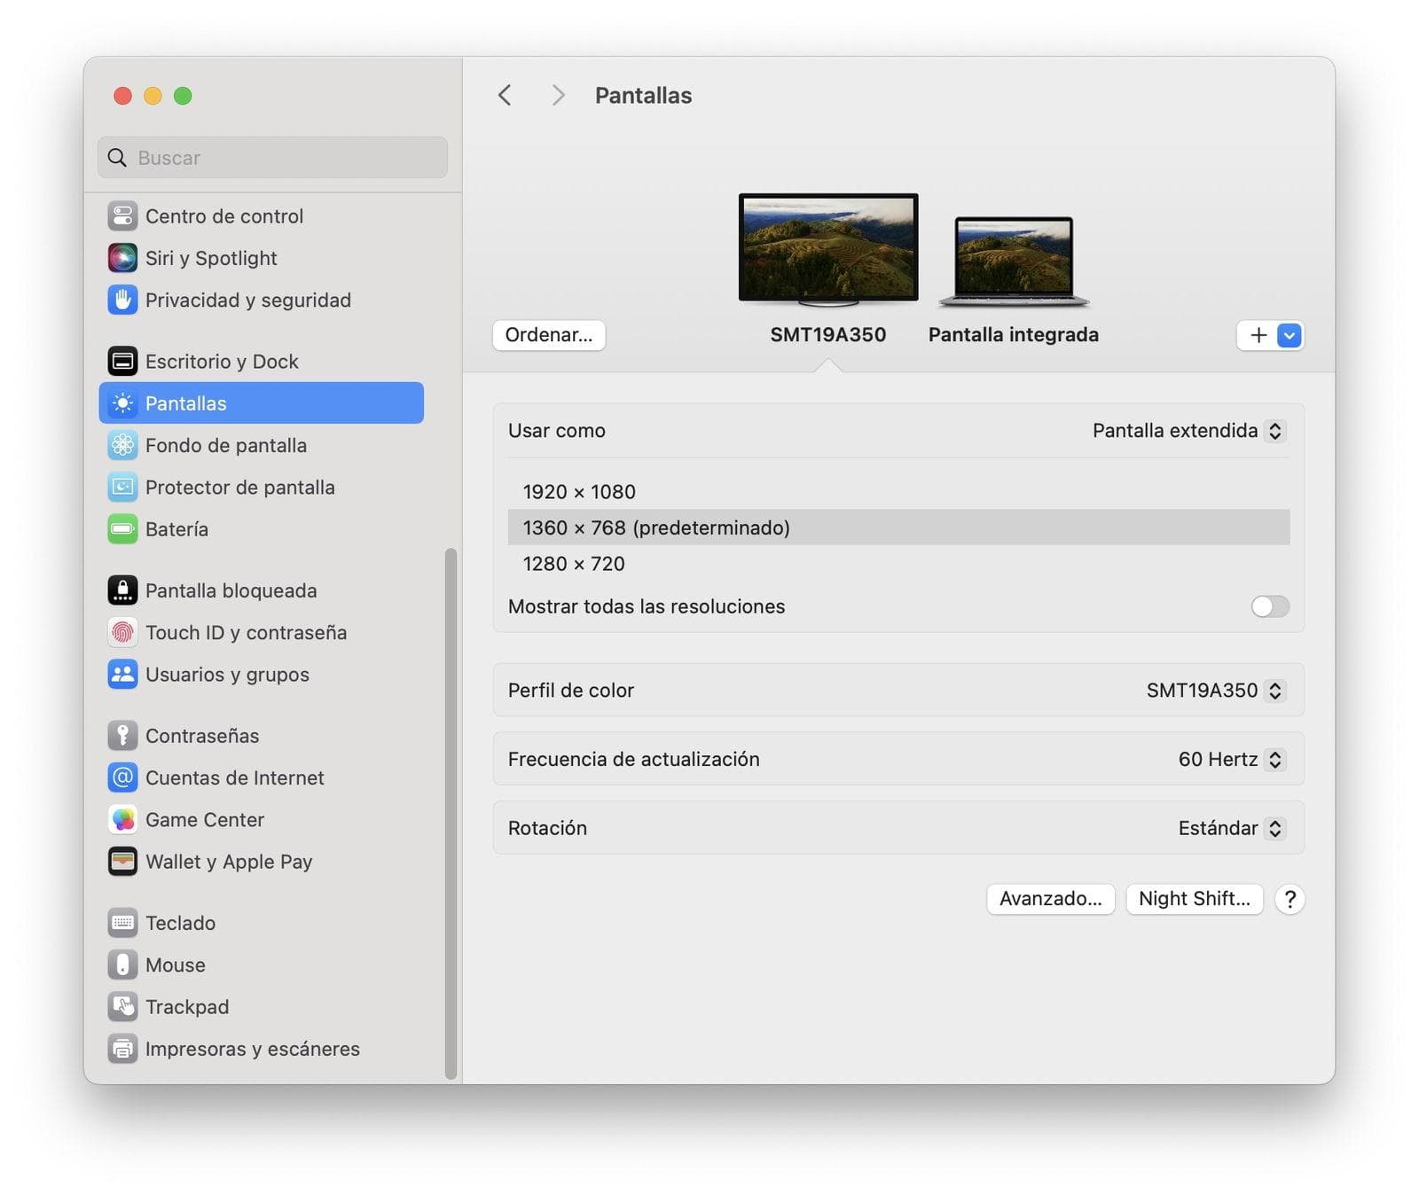The image size is (1419, 1195).
Task: Open Game Center colorful icon
Action: click(x=122, y=820)
